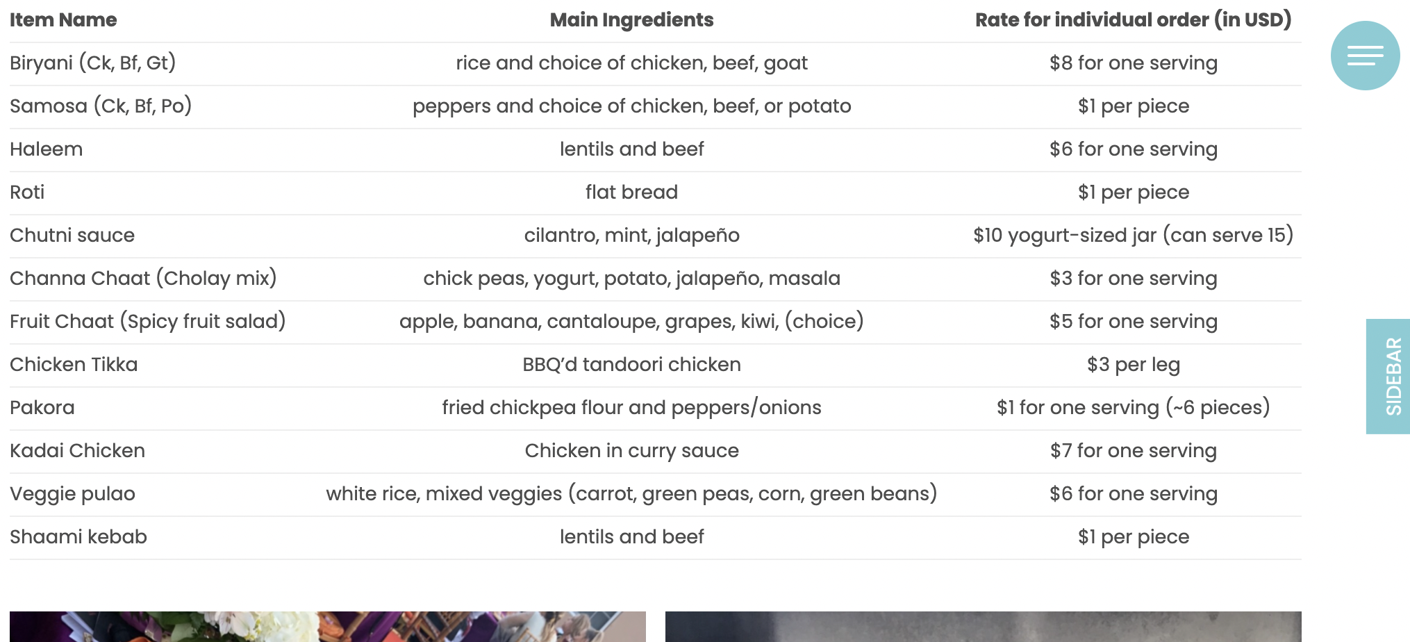1410x642 pixels.
Task: Open the hamburger menu icon
Action: pyautogui.click(x=1363, y=56)
